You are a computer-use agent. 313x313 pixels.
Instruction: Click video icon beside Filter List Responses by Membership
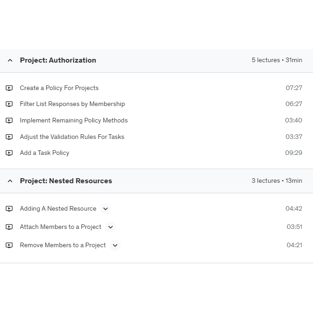click(x=9, y=104)
